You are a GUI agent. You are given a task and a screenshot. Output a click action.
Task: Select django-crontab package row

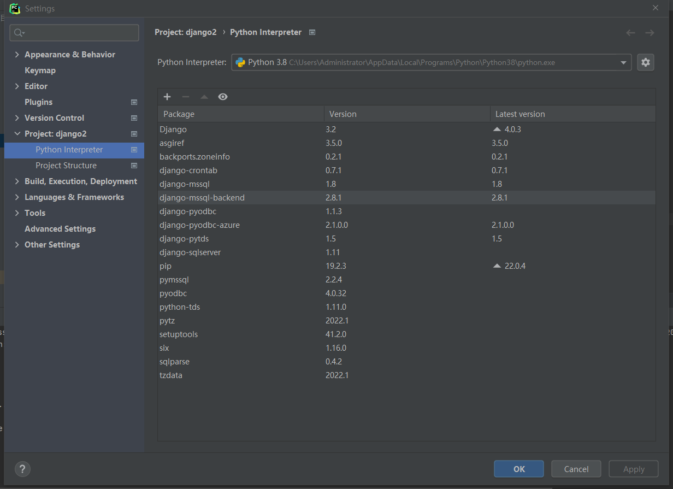[x=406, y=170]
